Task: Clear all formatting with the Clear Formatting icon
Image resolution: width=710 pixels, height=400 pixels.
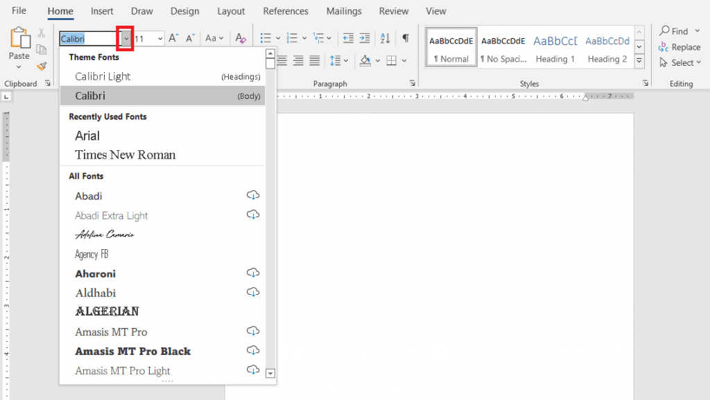Action: [241, 38]
